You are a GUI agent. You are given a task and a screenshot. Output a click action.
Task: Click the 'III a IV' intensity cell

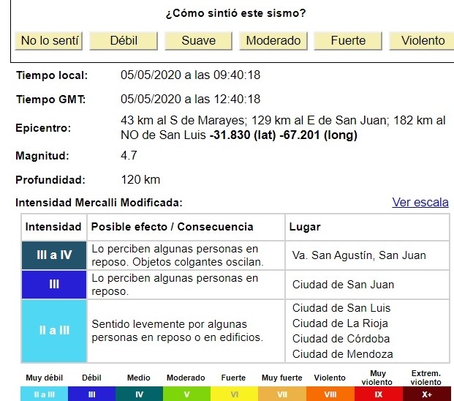(x=54, y=255)
